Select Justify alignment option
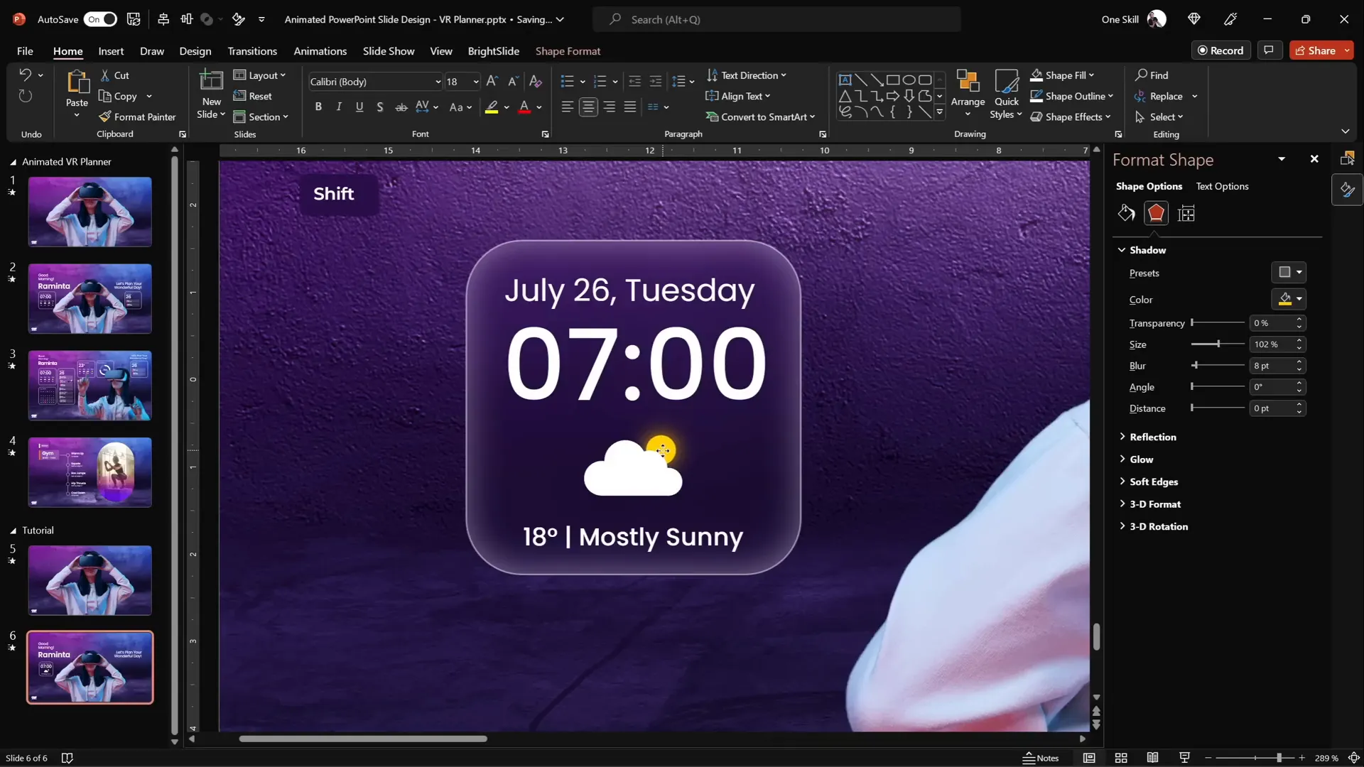 pos(630,107)
